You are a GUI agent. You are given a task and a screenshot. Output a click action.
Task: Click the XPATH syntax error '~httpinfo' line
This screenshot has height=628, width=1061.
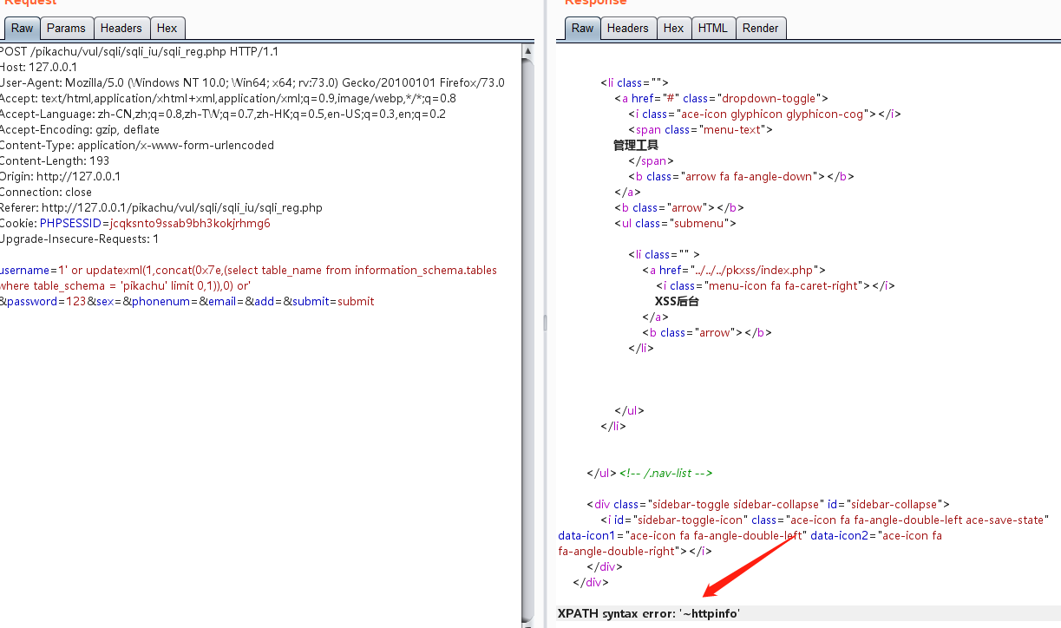(648, 613)
